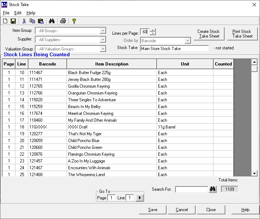Open the File menu

pyautogui.click(x=6, y=13)
